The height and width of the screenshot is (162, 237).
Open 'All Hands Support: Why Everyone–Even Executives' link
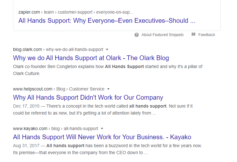107,21
